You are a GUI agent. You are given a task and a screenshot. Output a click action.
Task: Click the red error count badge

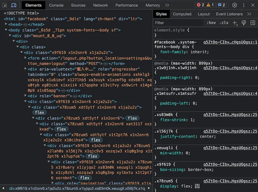[x=200, y=5]
